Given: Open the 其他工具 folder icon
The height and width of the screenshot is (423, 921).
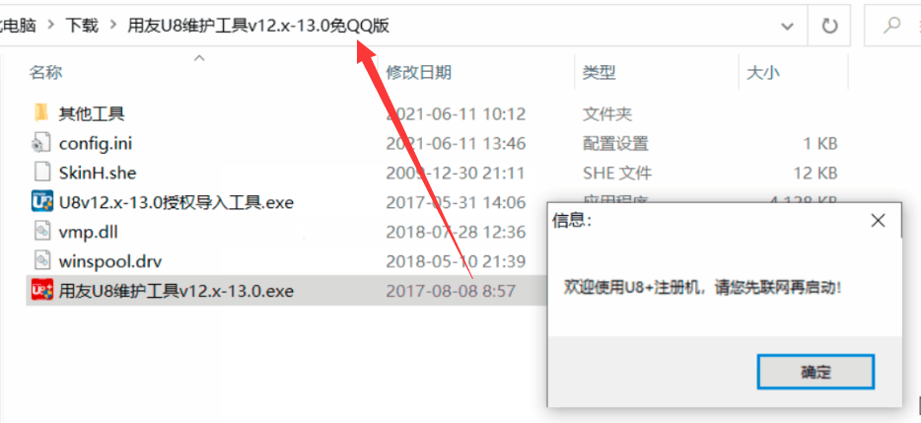Looking at the screenshot, I should [41, 112].
